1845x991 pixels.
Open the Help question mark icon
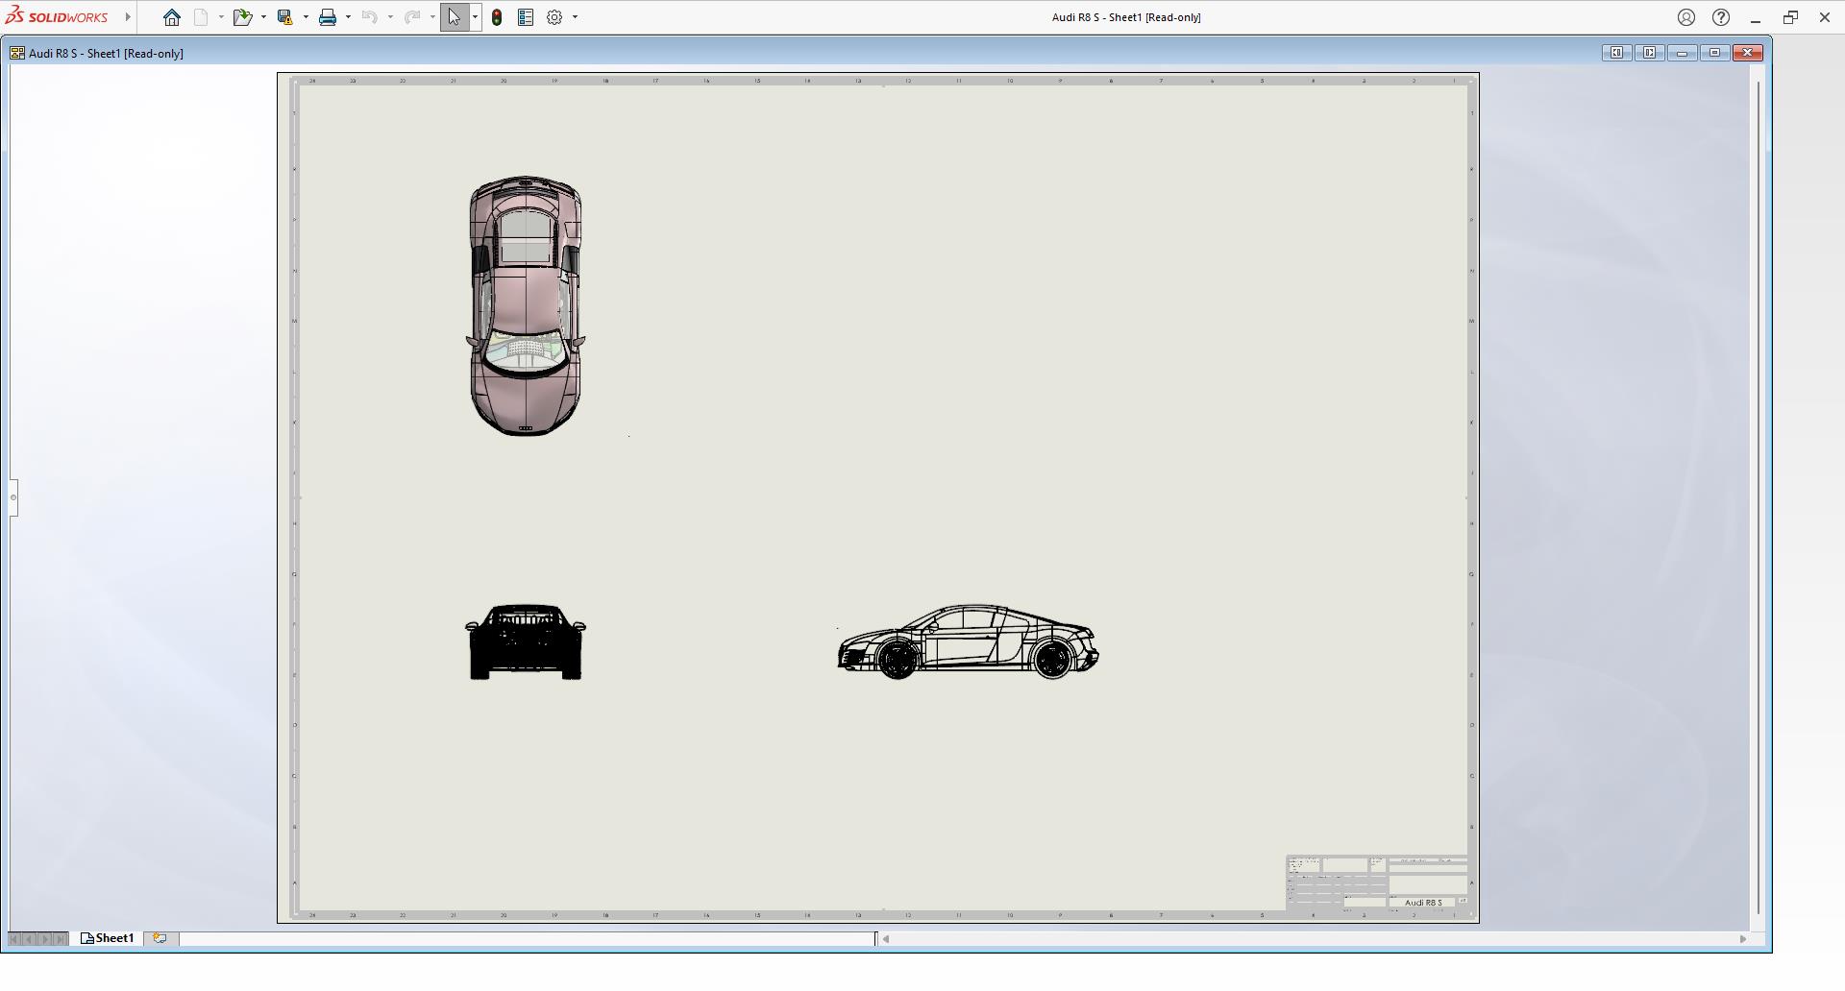click(x=1721, y=17)
